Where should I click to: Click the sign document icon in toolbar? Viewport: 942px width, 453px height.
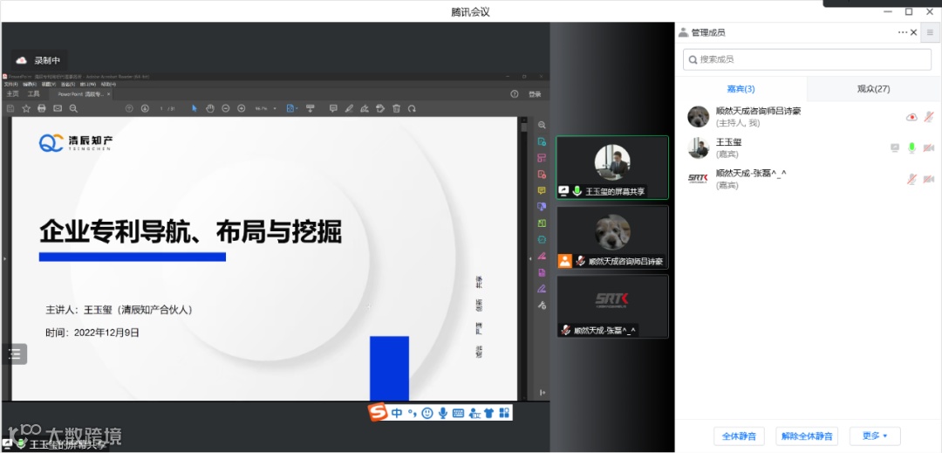[364, 109]
